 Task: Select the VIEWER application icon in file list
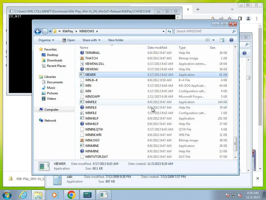(x=82, y=75)
